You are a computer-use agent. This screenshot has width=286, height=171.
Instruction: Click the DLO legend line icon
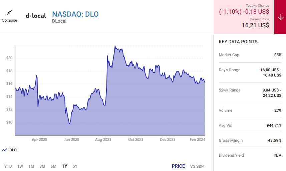[4, 150]
